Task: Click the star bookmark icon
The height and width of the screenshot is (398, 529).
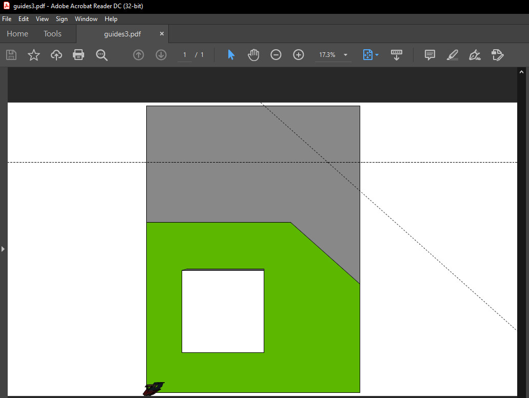Action: click(x=34, y=55)
